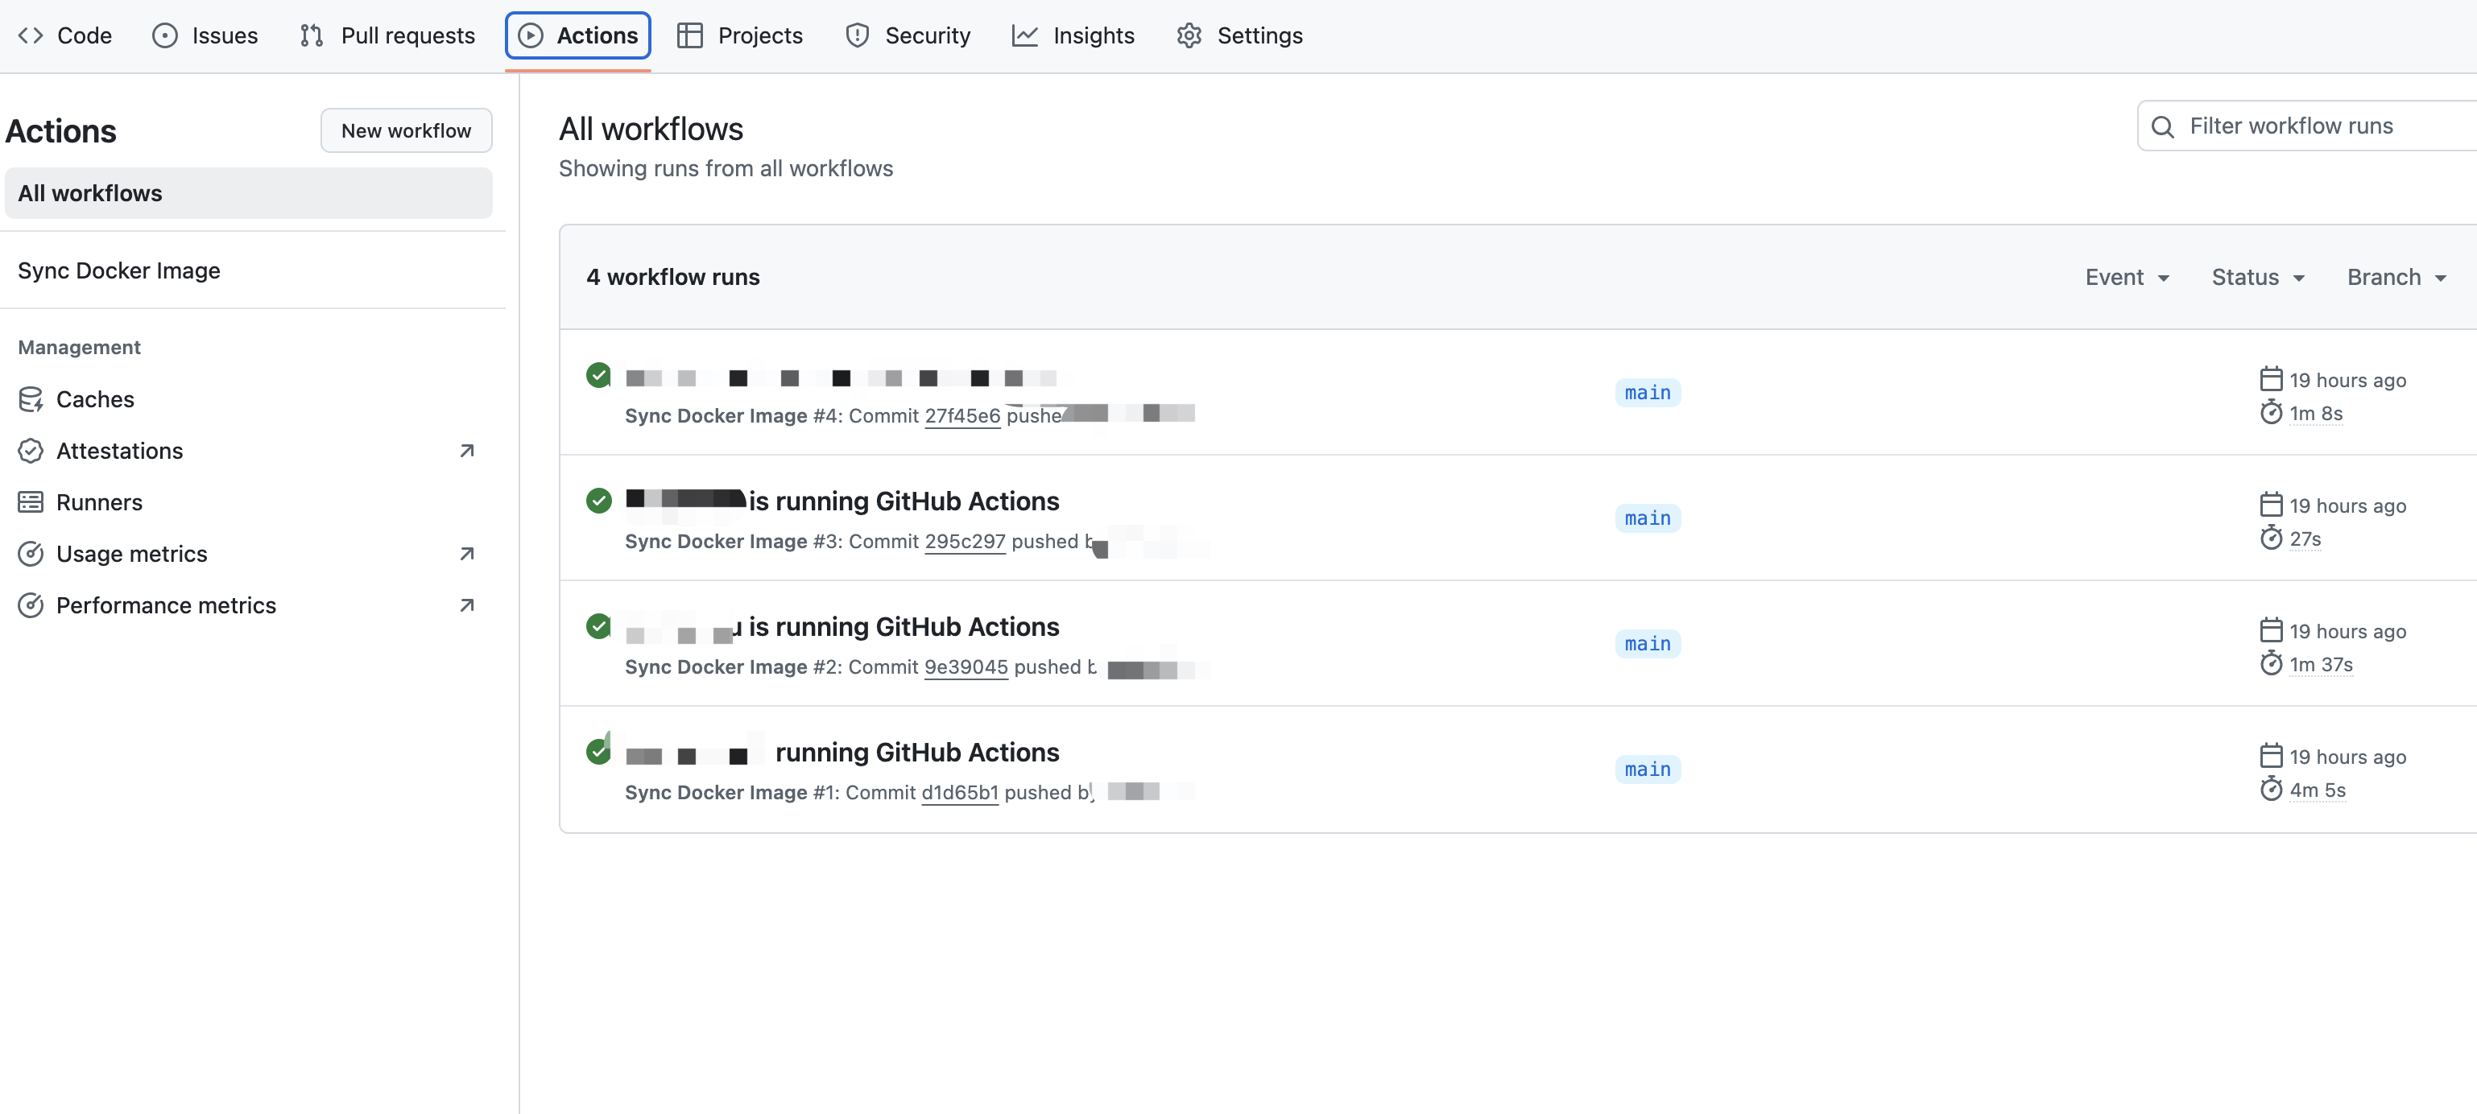Select Sync Docker Image workflow in sidebar

click(119, 270)
